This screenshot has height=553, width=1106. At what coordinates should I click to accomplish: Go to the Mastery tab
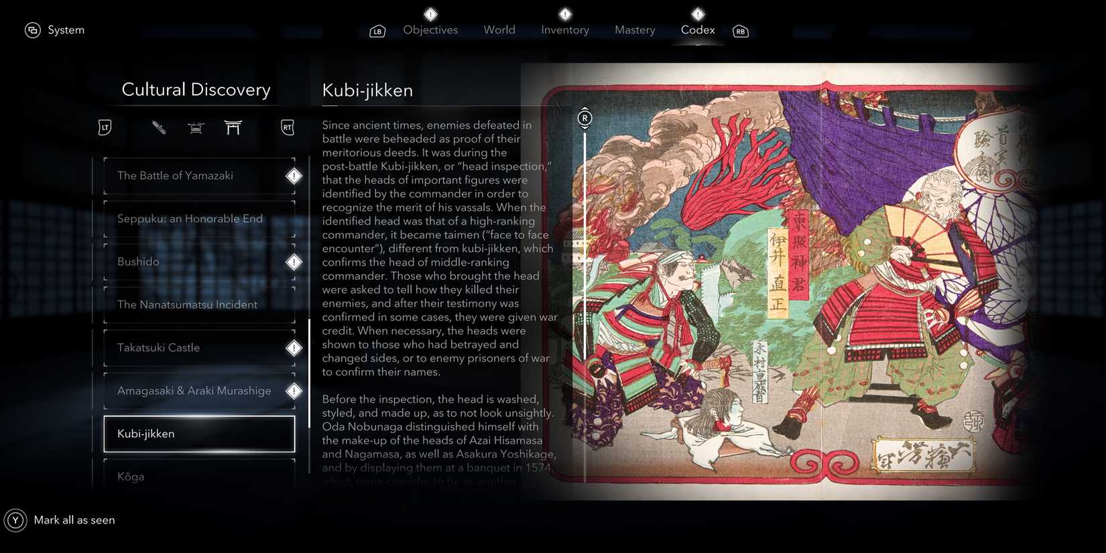(635, 30)
